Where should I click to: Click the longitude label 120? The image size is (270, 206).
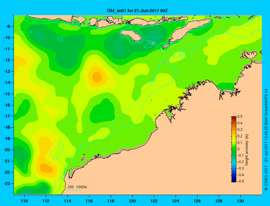coord(132,201)
